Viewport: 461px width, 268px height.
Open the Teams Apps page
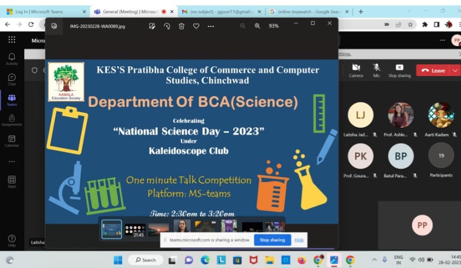11,182
